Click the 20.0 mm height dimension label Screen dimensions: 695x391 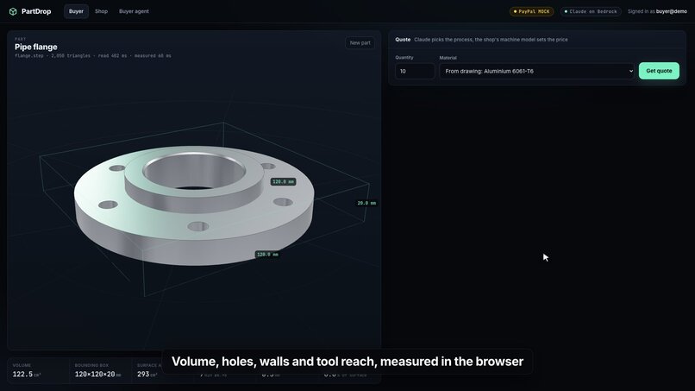[x=366, y=203]
